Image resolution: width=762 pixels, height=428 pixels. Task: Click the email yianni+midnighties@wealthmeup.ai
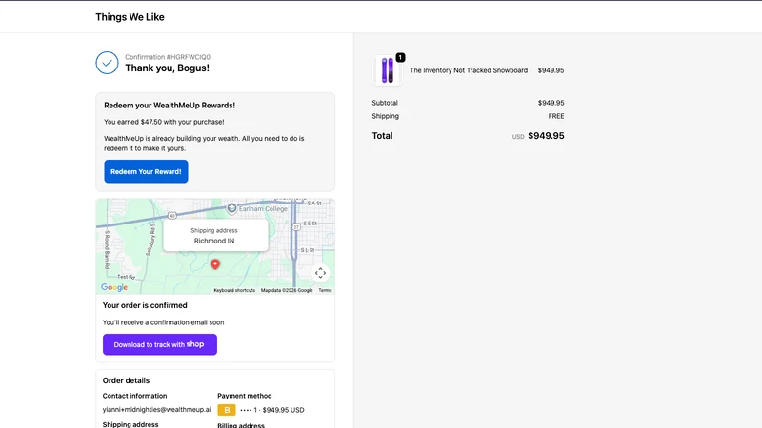pos(156,410)
